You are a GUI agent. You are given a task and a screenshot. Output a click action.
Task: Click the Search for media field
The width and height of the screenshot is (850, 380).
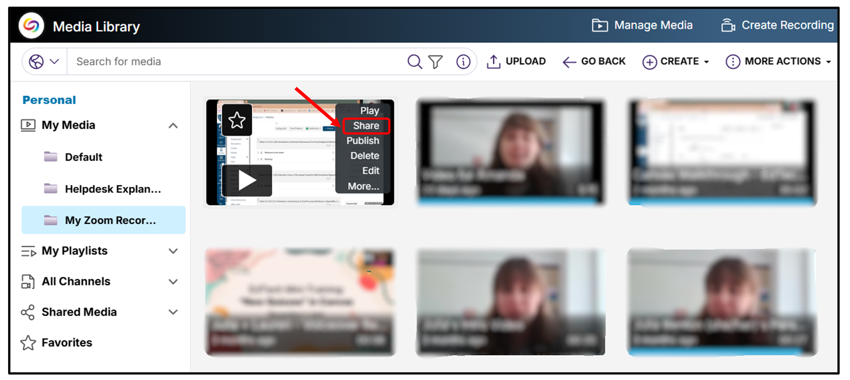[x=238, y=62]
